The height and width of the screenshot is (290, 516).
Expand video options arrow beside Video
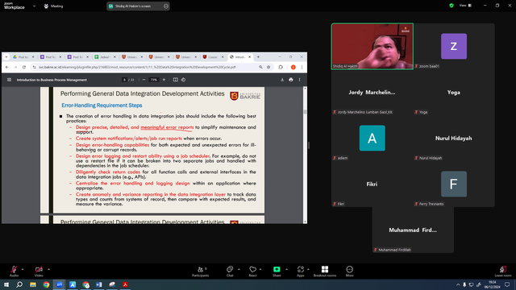click(48, 269)
